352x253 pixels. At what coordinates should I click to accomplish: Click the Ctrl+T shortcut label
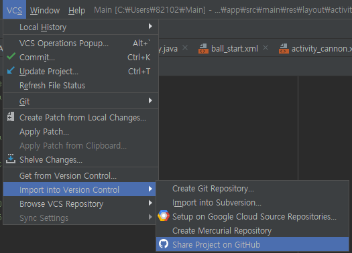tap(139, 72)
